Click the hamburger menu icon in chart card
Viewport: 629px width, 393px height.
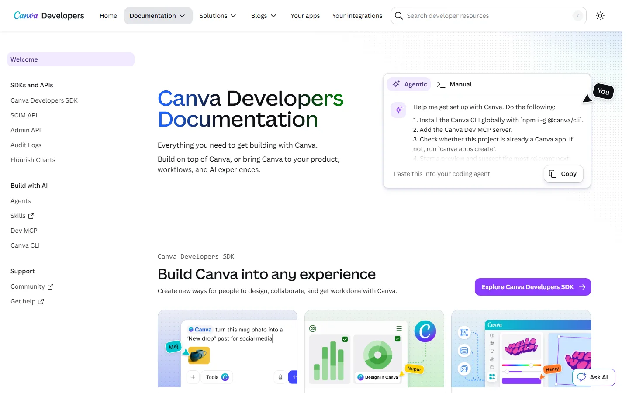tap(399, 328)
